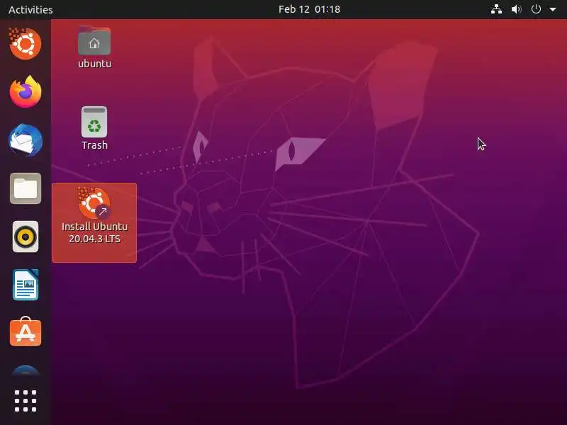Click the wired network status icon
Viewport: 567px width, 425px height.
pos(496,9)
